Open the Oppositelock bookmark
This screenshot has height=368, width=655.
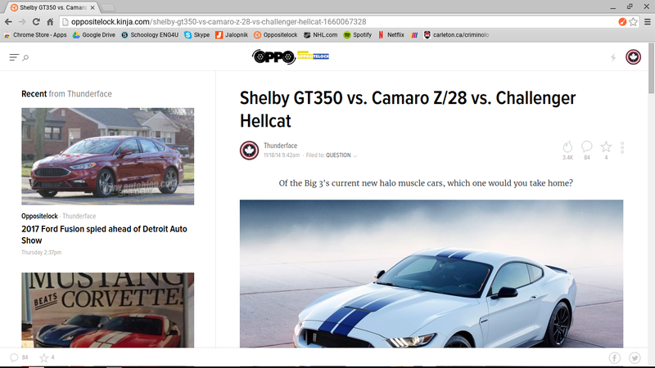pos(276,35)
